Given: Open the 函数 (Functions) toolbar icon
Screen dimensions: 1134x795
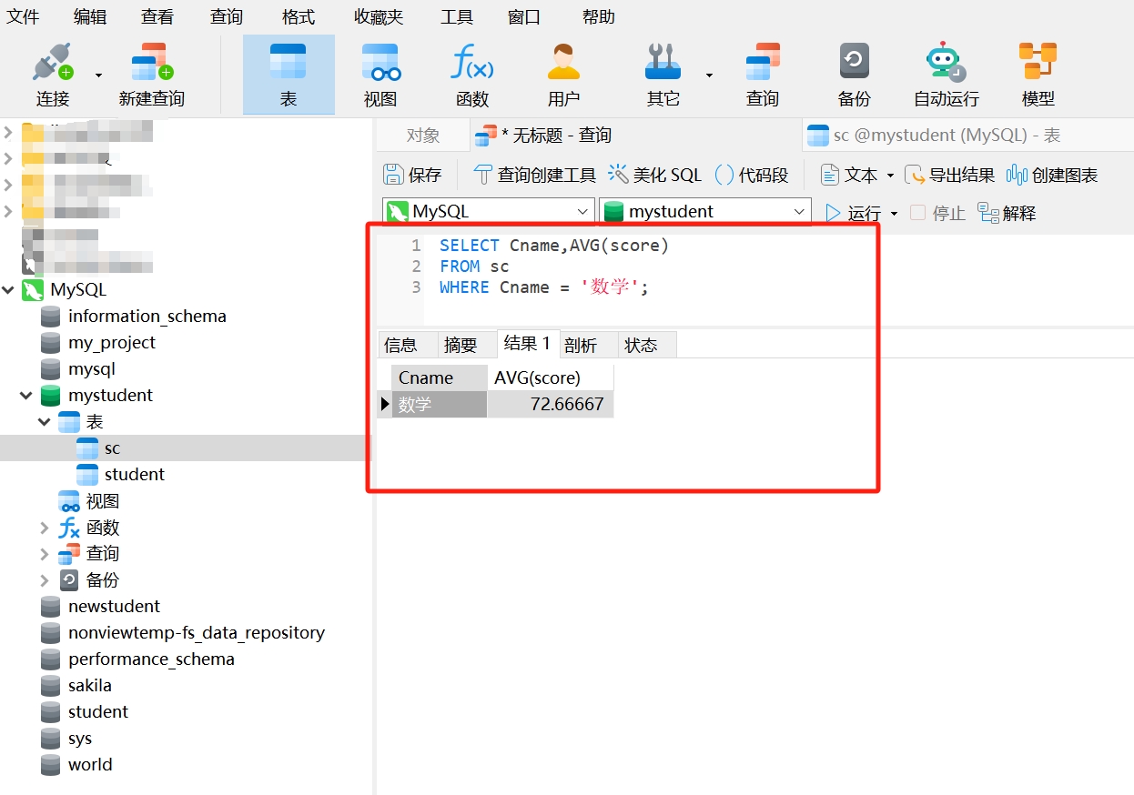Looking at the screenshot, I should pyautogui.click(x=471, y=73).
